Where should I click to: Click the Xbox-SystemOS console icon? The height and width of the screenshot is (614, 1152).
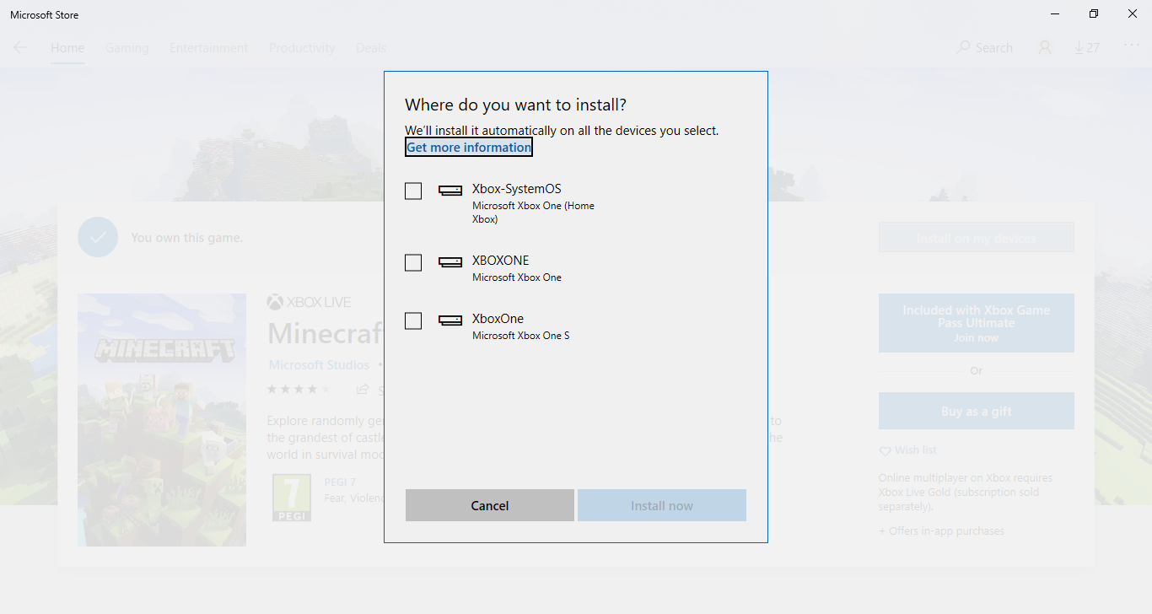[x=450, y=191]
